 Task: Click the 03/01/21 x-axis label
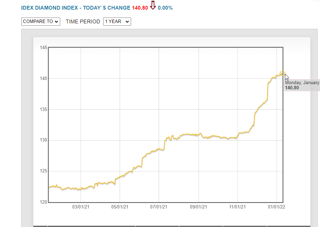click(81, 207)
